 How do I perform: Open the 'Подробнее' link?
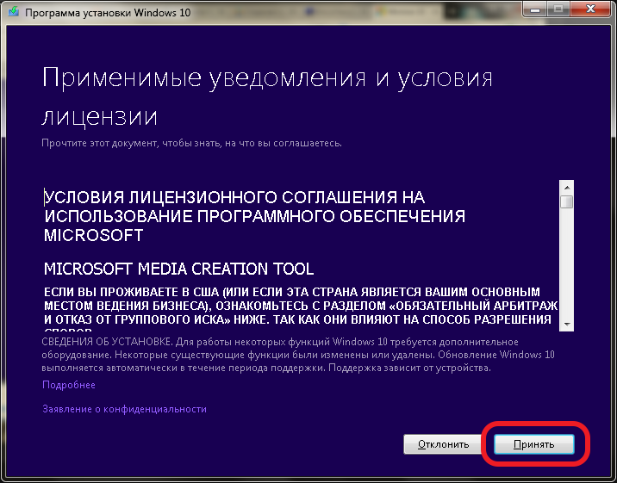pos(69,385)
